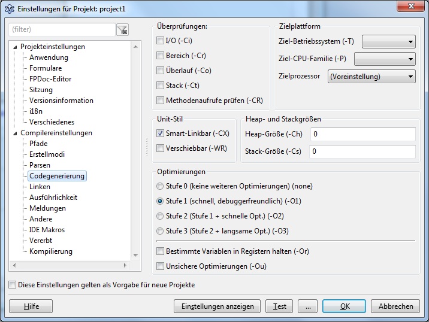Open the Linken settings page
429x322 pixels.
(40, 187)
